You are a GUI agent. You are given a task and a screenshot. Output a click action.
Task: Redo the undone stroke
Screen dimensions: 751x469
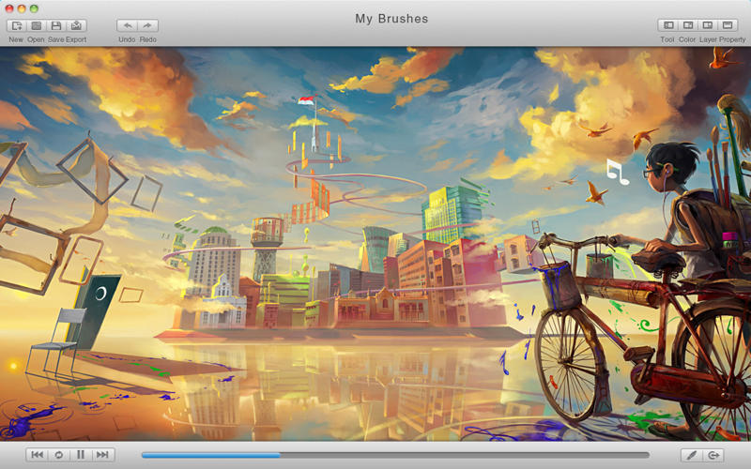click(147, 26)
